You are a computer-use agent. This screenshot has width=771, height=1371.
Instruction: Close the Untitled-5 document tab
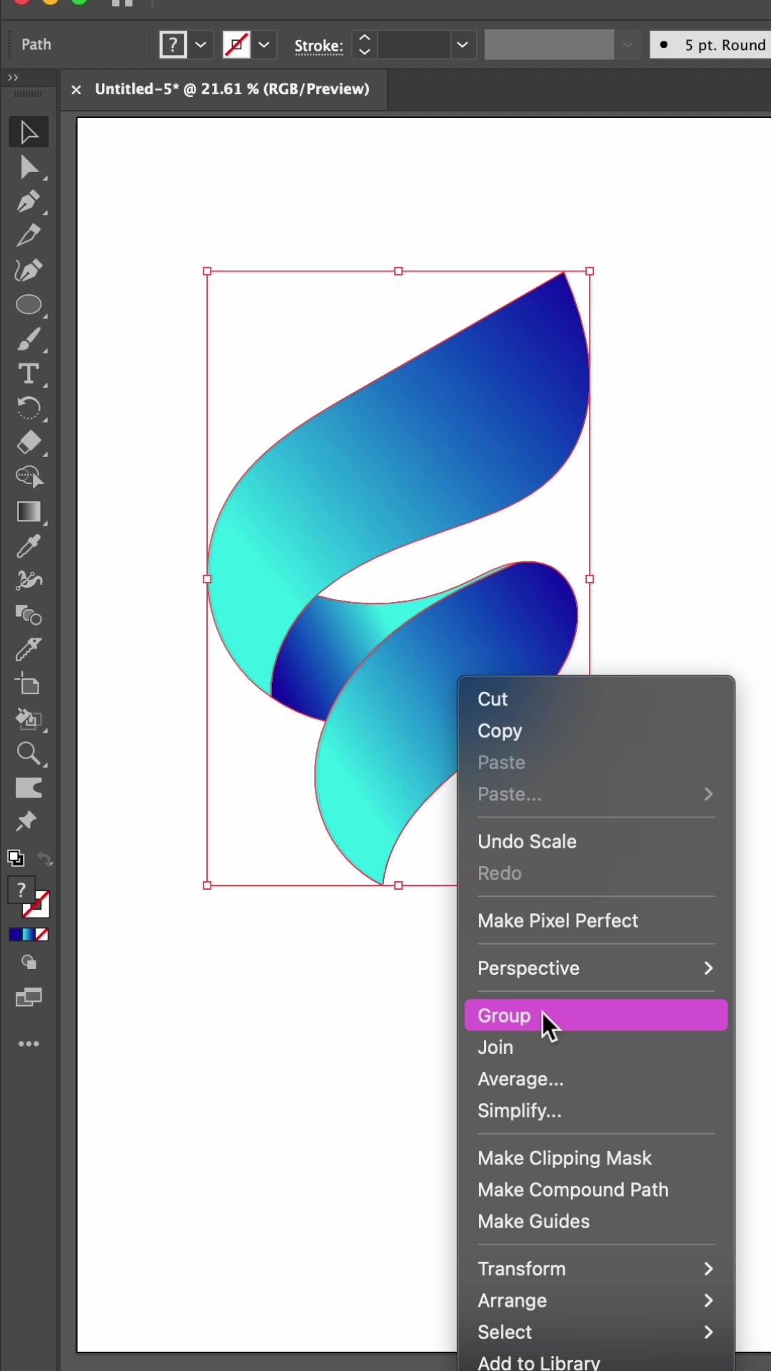[x=76, y=89]
